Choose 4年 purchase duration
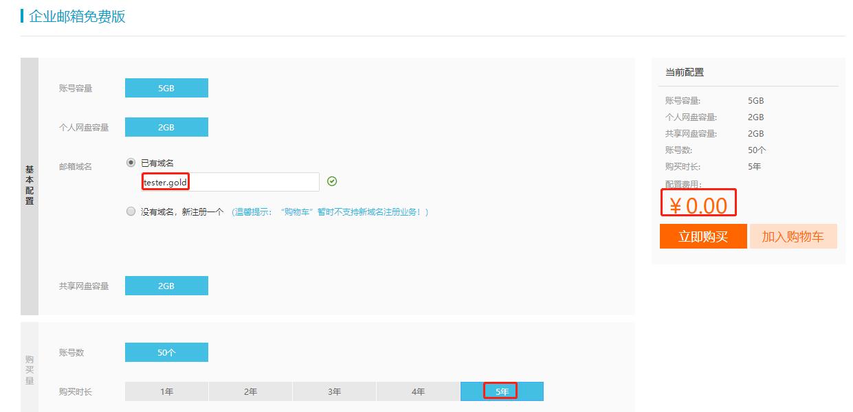Screen dimensions: 853x412 418,391
